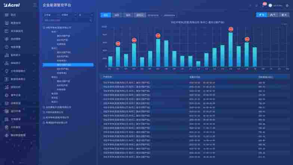The width and height of the screenshot is (293, 165).
Task: Tick the checkbox of the second company tree node
Action: (44, 107)
